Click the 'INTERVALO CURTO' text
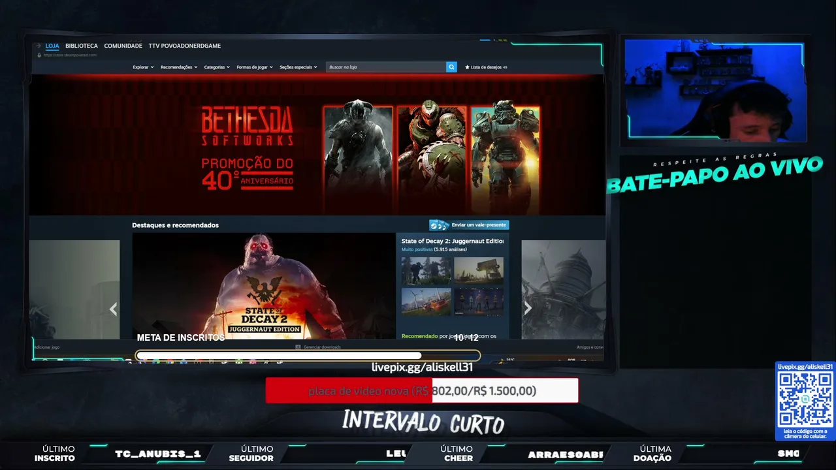The image size is (836, 470). [x=423, y=422]
